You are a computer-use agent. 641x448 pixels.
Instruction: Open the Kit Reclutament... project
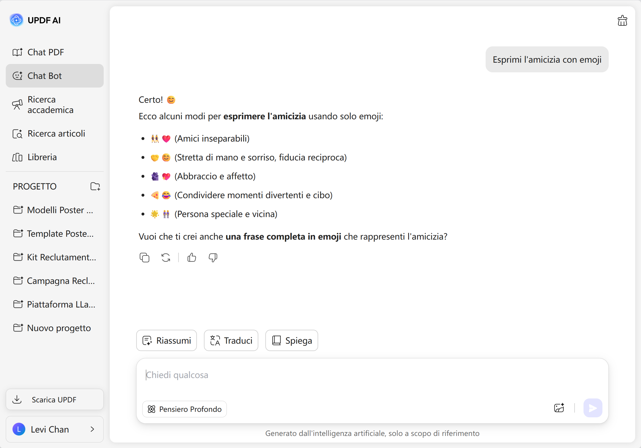click(x=61, y=257)
